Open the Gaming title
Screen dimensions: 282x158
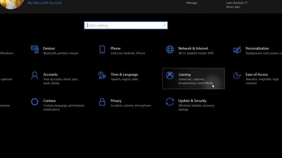pyautogui.click(x=185, y=75)
